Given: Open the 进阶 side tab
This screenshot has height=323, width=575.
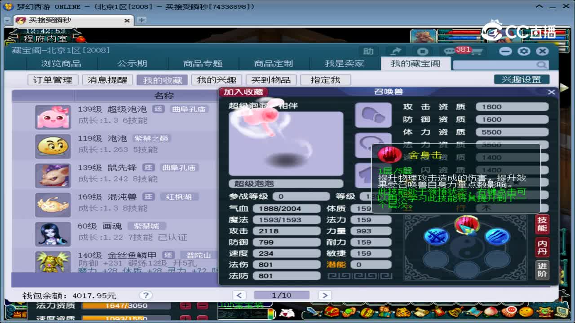Looking at the screenshot, I should tap(542, 270).
